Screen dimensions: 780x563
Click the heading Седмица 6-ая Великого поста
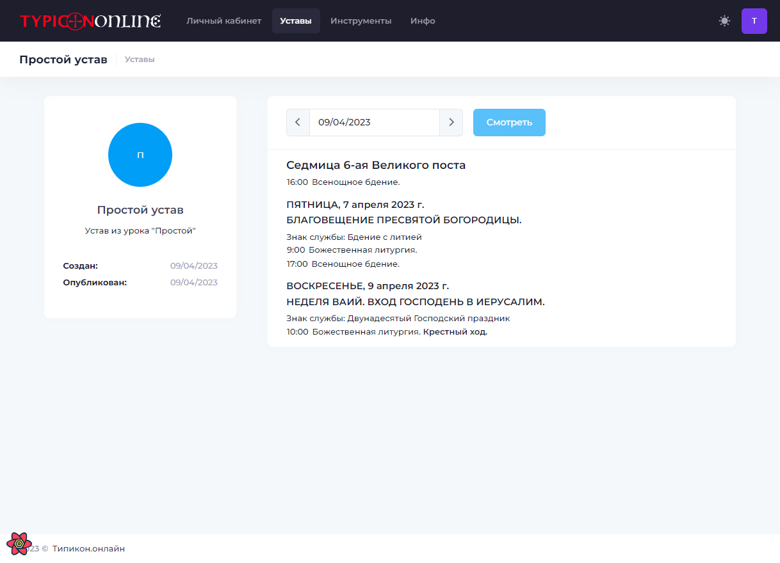(x=376, y=165)
